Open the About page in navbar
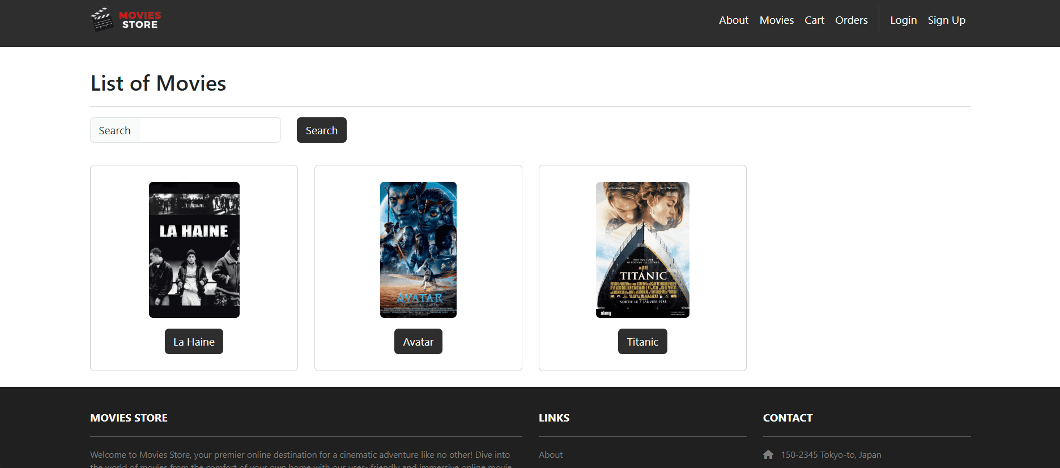 [x=734, y=20]
